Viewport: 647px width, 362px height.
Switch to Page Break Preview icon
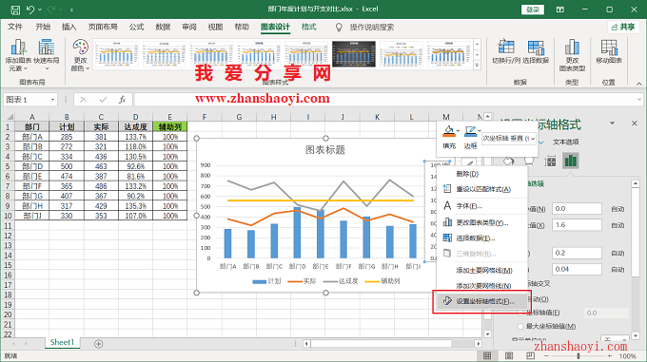pos(531,355)
